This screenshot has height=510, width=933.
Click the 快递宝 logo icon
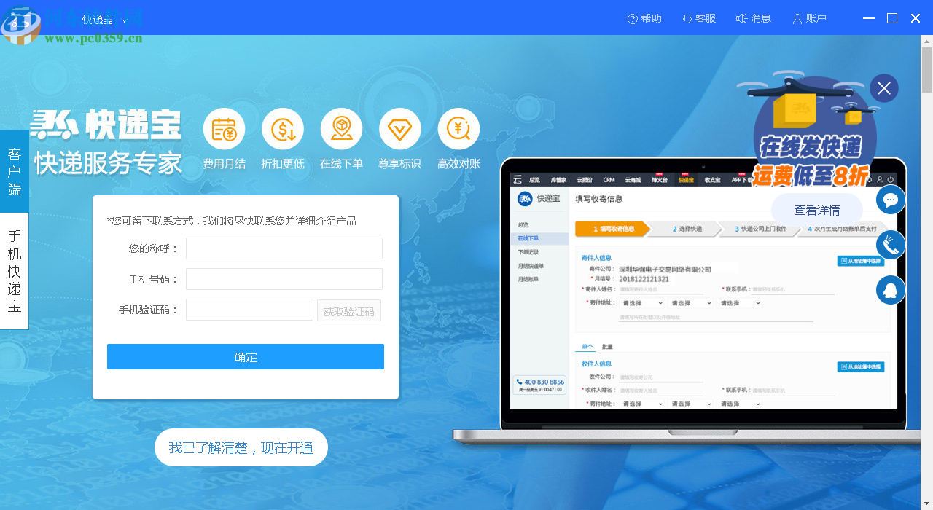point(55,125)
